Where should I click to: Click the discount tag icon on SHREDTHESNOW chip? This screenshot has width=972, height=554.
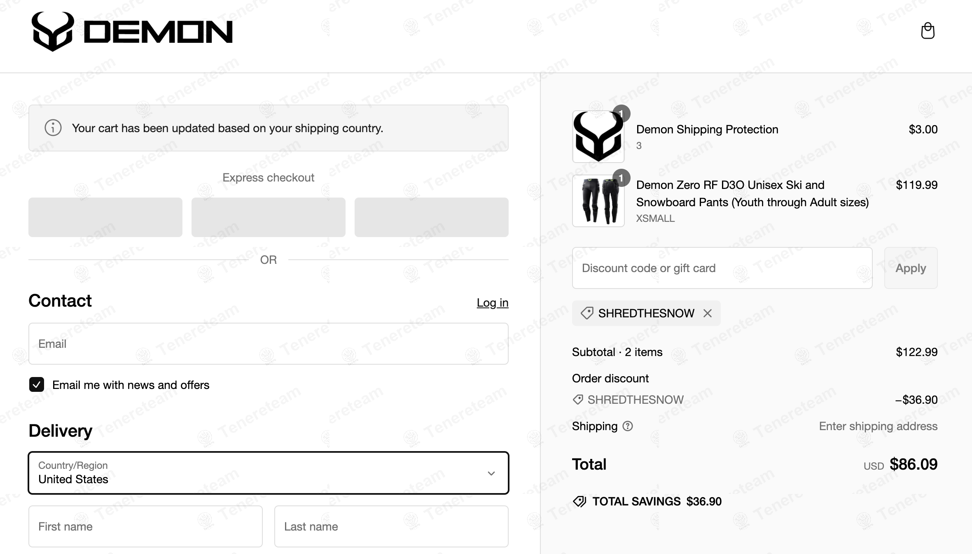pos(586,313)
